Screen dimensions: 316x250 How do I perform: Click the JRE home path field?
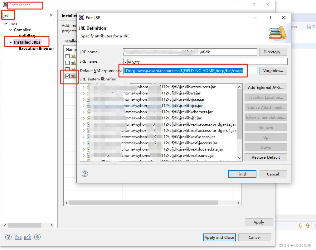click(190, 52)
